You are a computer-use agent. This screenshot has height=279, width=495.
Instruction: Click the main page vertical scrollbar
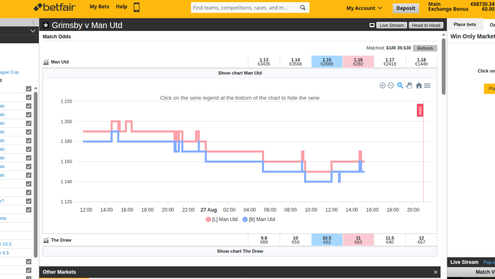pyautogui.click(x=443, y=66)
